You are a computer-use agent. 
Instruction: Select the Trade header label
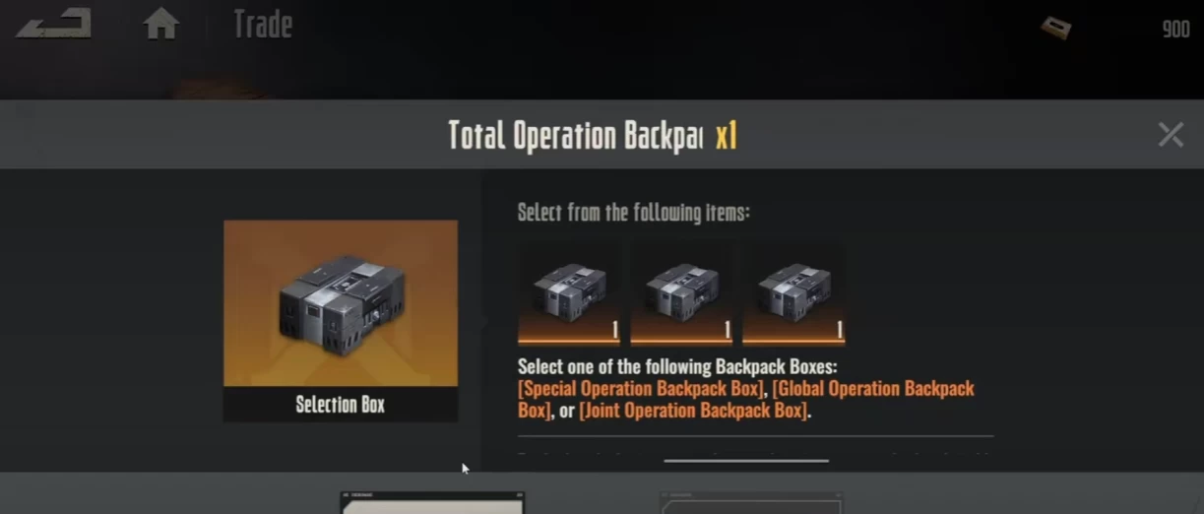pyautogui.click(x=263, y=24)
